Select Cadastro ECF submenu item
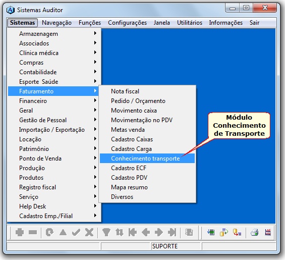 point(147,168)
